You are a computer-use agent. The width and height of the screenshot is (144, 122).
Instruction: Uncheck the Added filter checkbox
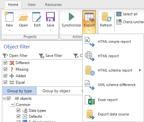(5, 76)
